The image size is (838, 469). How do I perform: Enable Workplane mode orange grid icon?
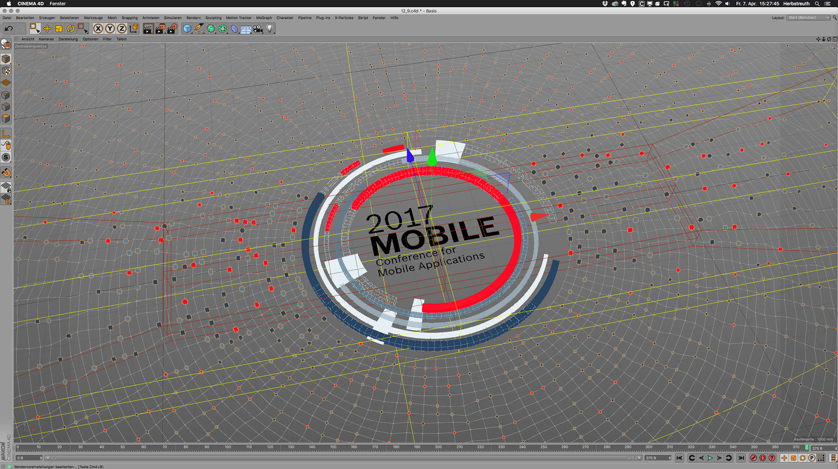[x=6, y=83]
